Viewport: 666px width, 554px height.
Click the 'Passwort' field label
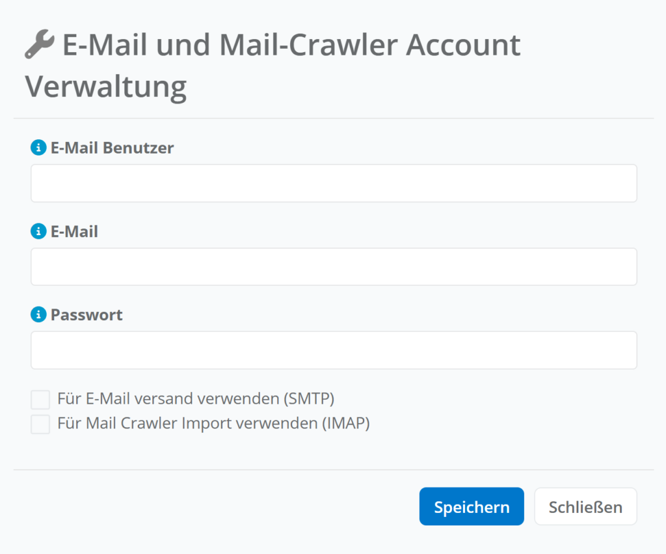(87, 315)
